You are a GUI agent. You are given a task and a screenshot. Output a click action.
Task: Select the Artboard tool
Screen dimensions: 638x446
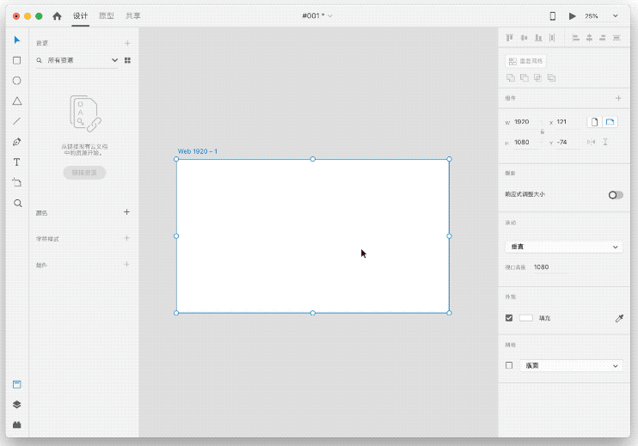[16, 183]
